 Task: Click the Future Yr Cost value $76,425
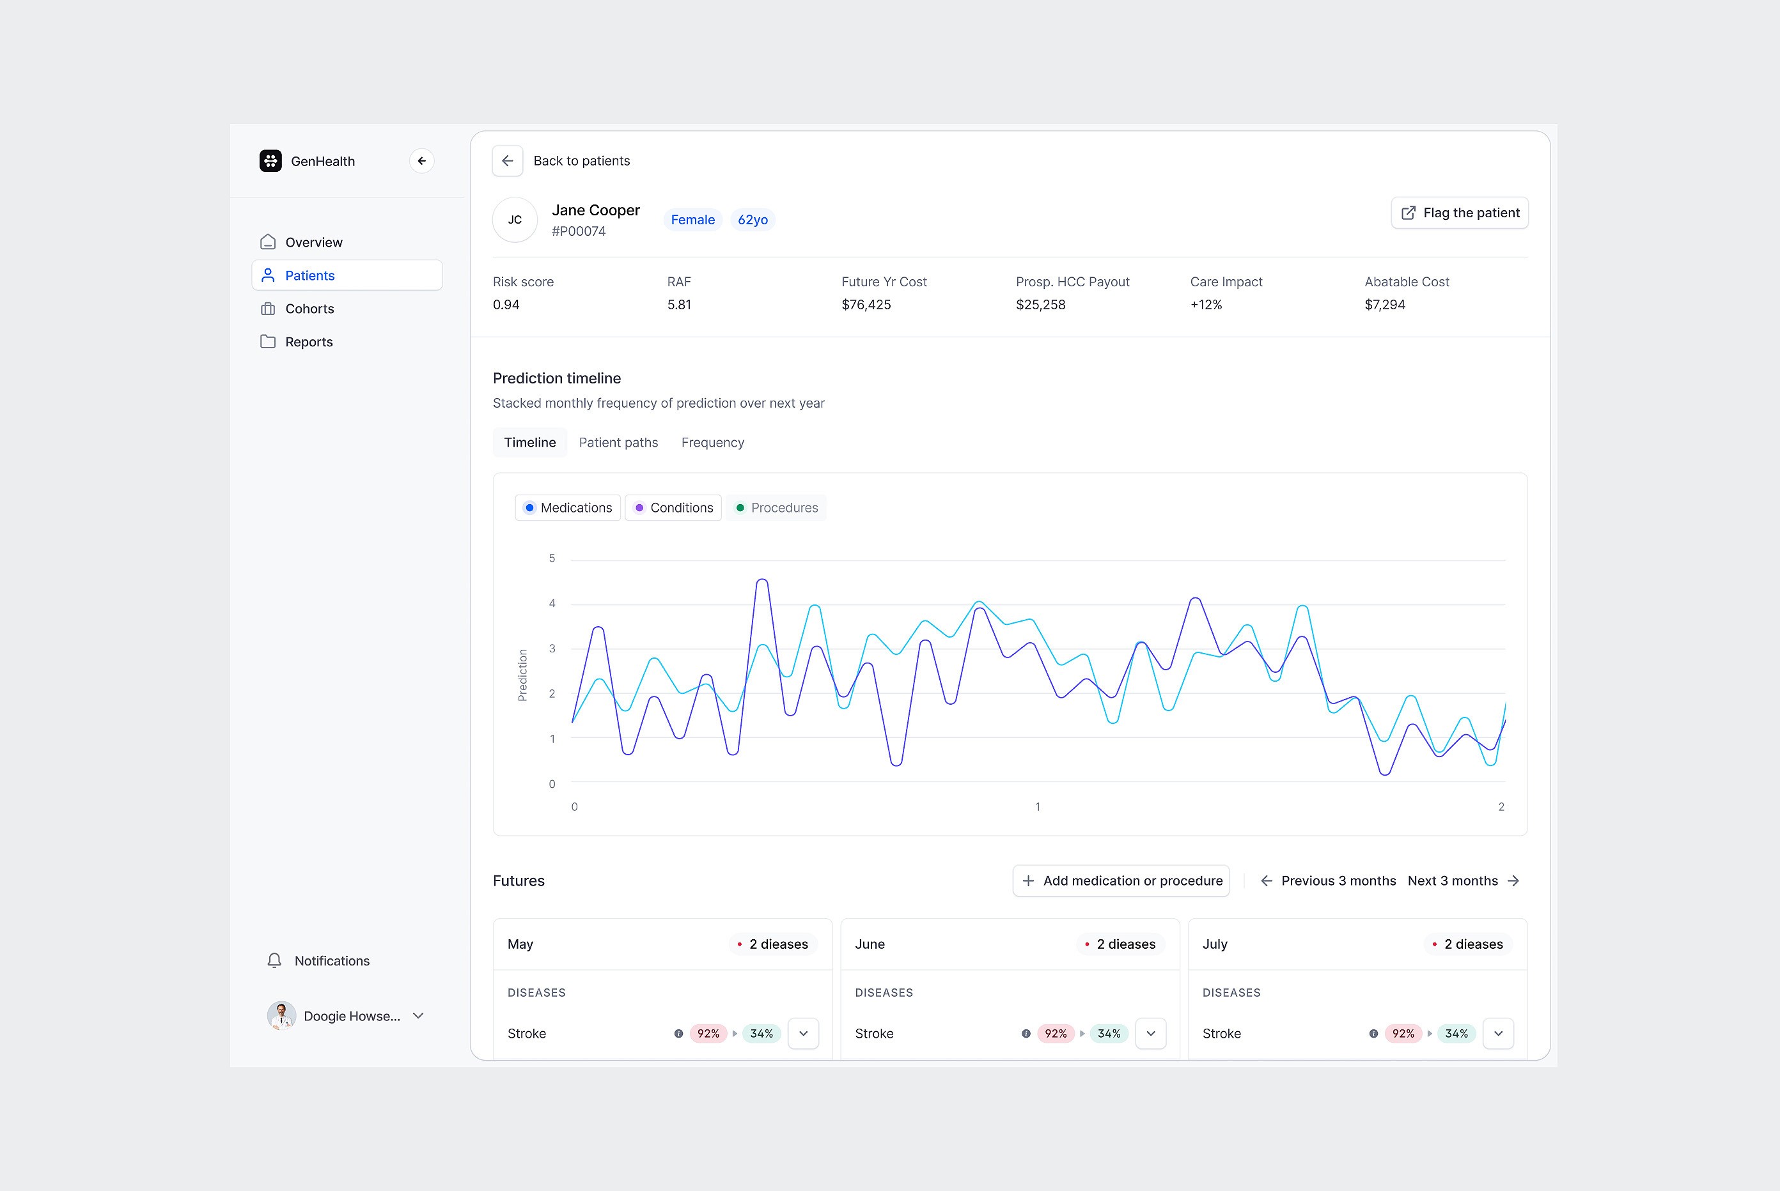[x=866, y=305]
